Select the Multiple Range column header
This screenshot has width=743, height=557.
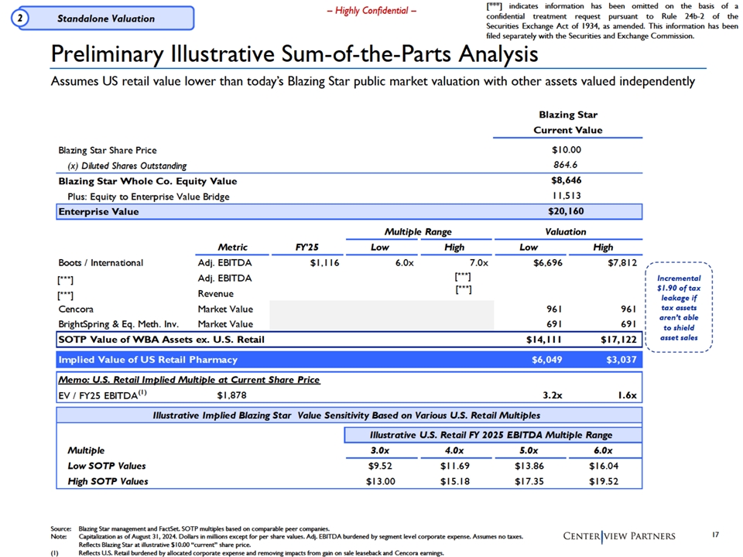[x=418, y=231]
